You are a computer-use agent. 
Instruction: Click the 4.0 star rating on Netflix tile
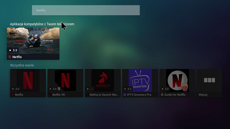pyautogui.click(x=16, y=89)
